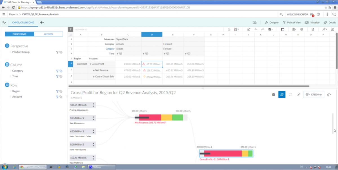Click the target KPI icon in grid toolbar
Screen dimensions: 338x170
pos(302,29)
